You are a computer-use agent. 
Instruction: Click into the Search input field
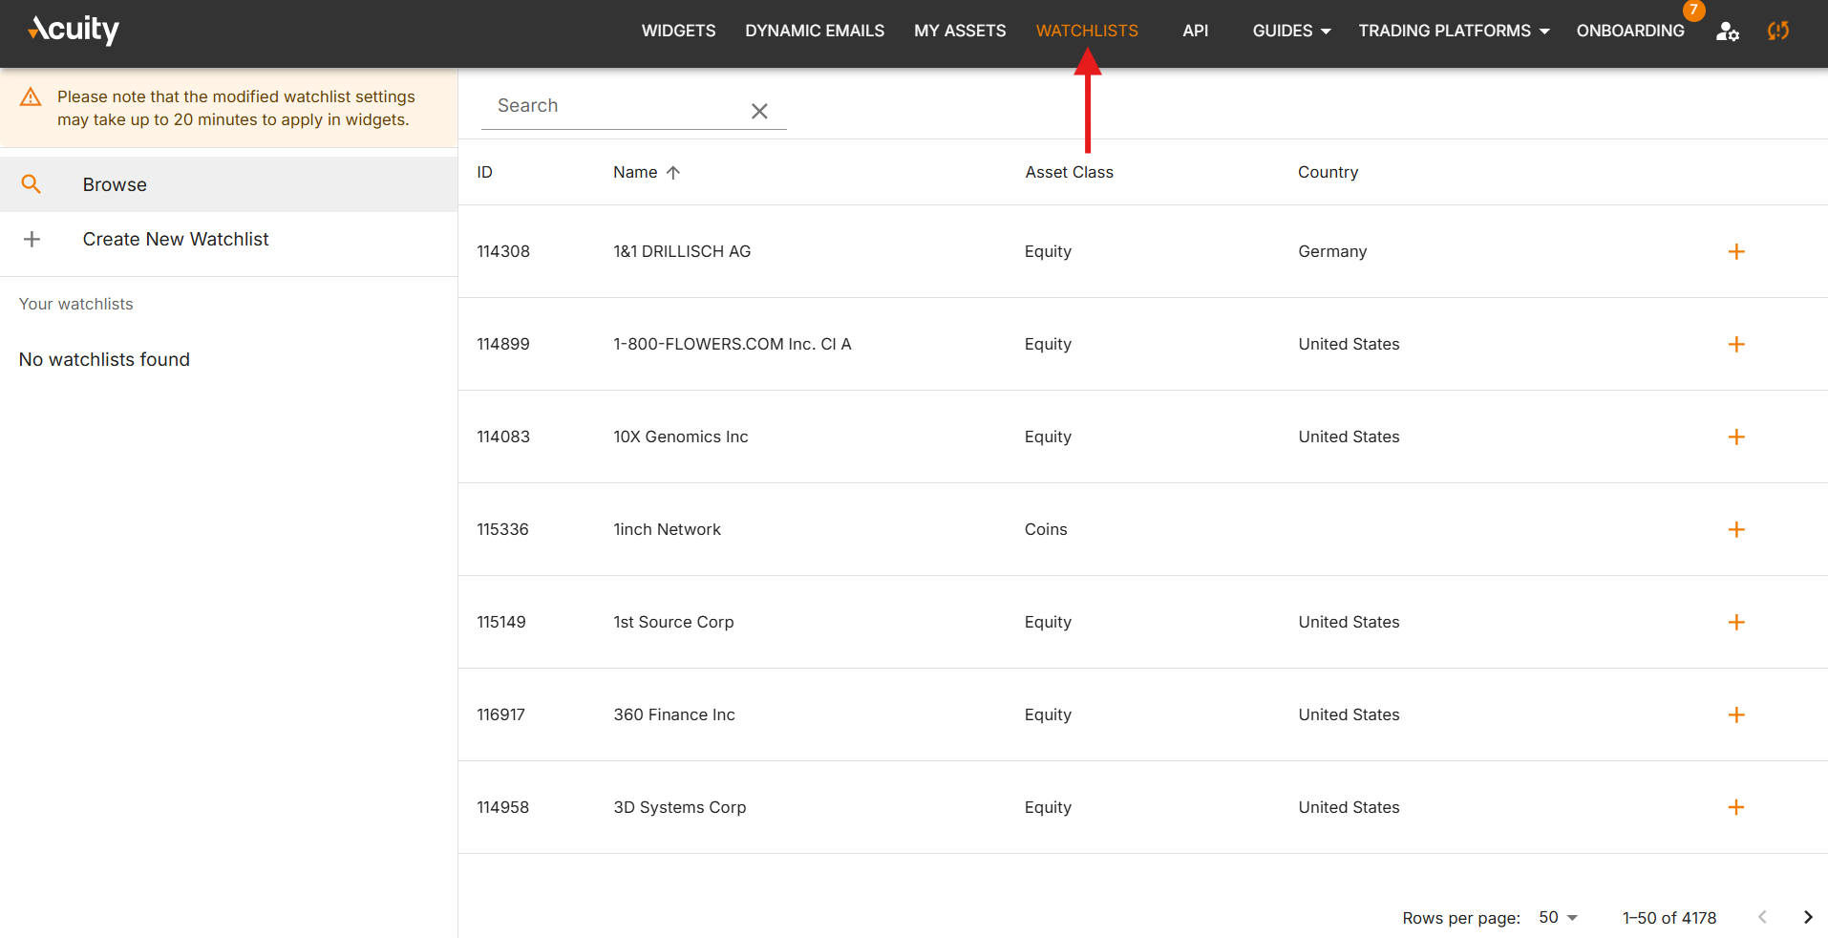616,106
